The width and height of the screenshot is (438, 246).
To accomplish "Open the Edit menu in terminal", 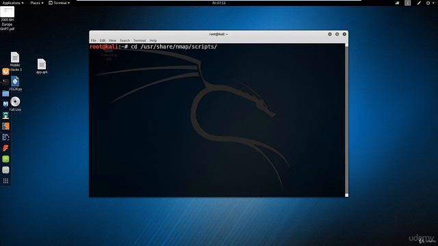I will [x=103, y=40].
